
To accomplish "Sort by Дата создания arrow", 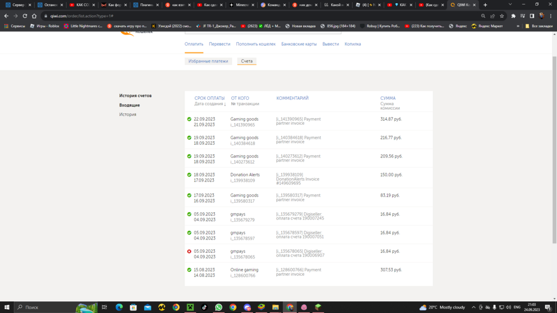I will tap(225, 104).
